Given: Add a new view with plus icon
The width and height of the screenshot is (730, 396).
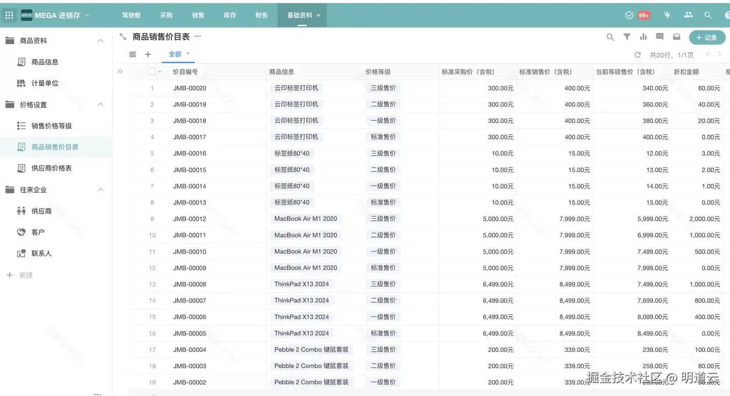Looking at the screenshot, I should 148,54.
